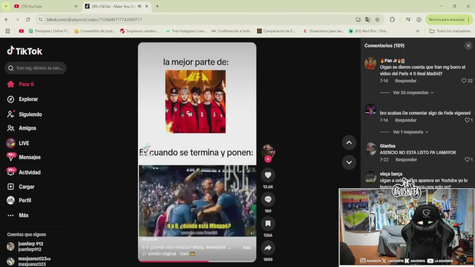475x267 pixels.
Task: Reply to Gianfaa's comment
Action: 406,159
